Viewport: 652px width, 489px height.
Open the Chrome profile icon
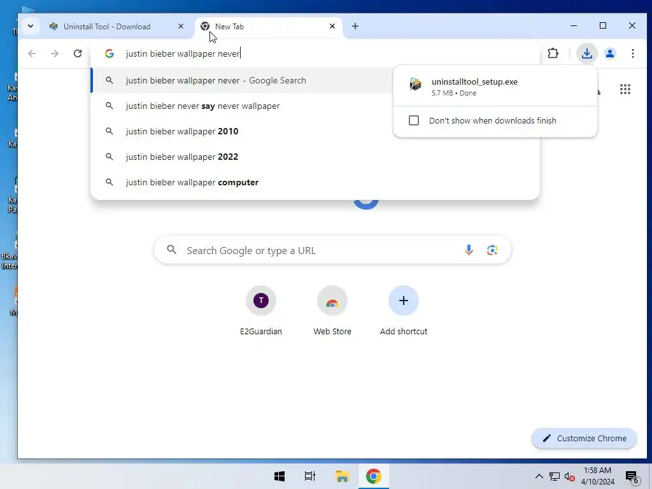click(610, 53)
